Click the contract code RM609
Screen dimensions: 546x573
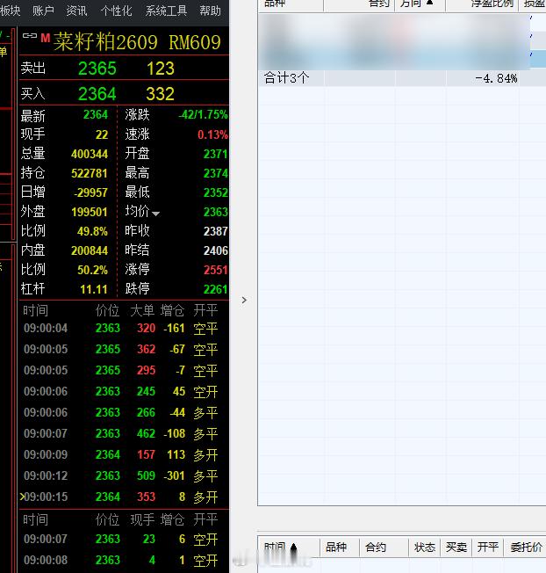pos(195,42)
